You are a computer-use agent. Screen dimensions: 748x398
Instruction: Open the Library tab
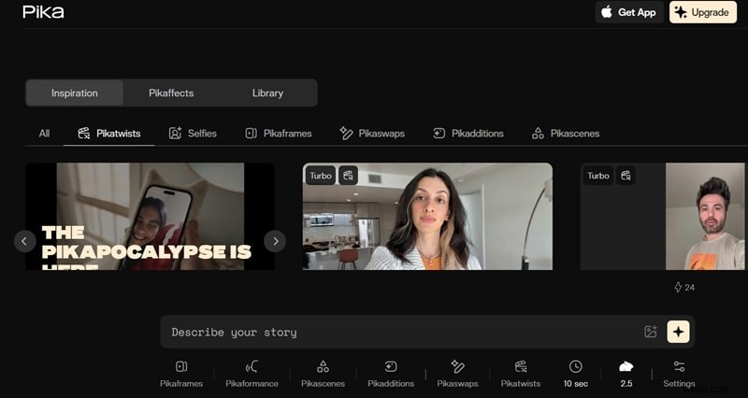tap(267, 92)
